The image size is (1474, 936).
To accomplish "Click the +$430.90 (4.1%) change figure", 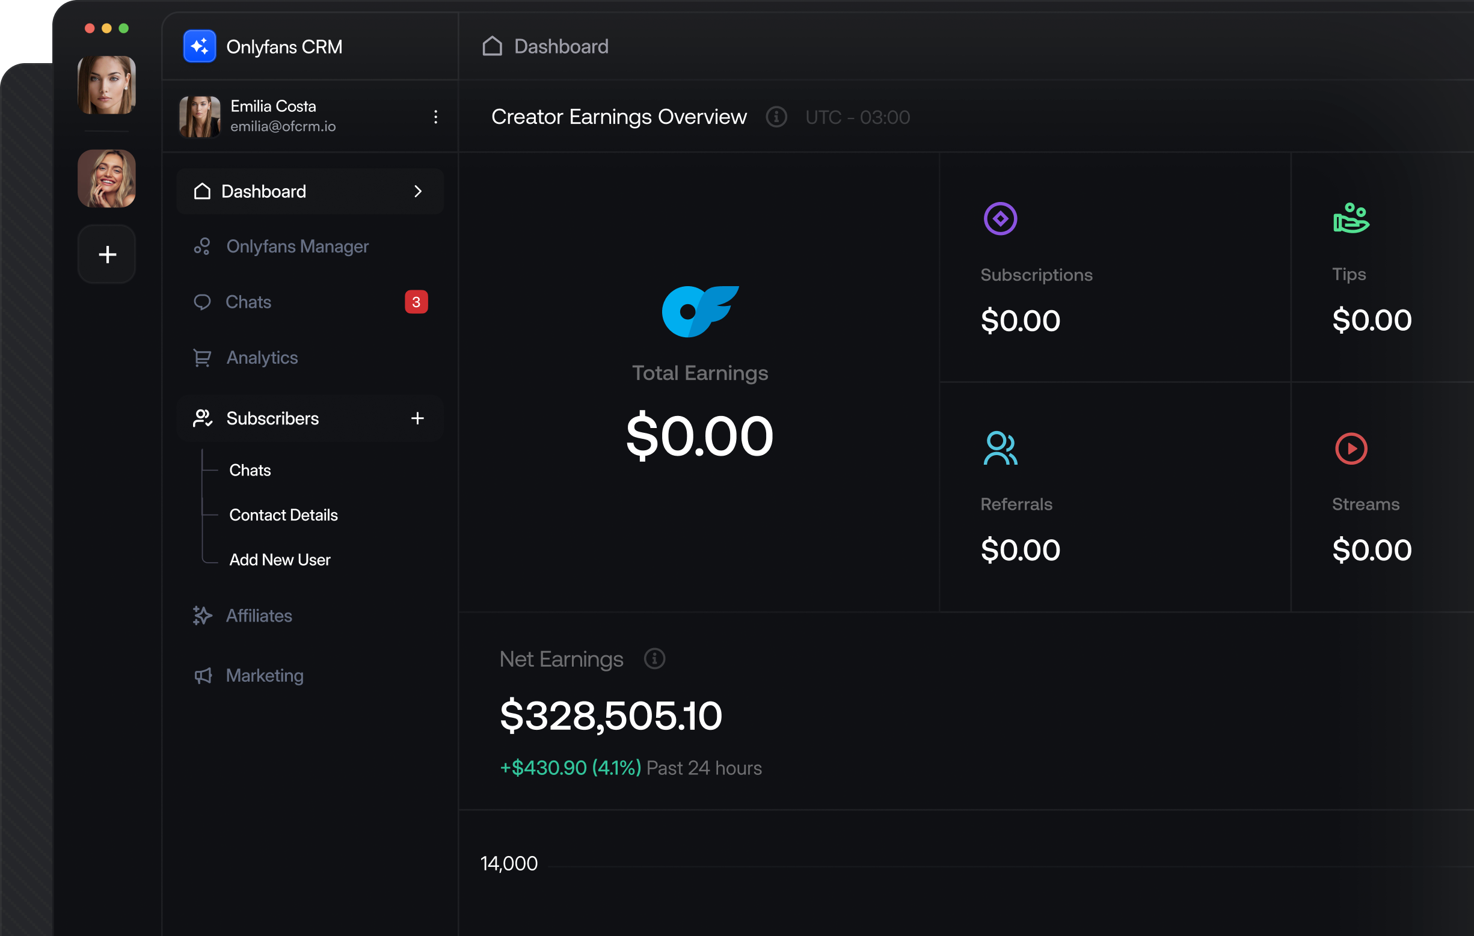I will 571,768.
